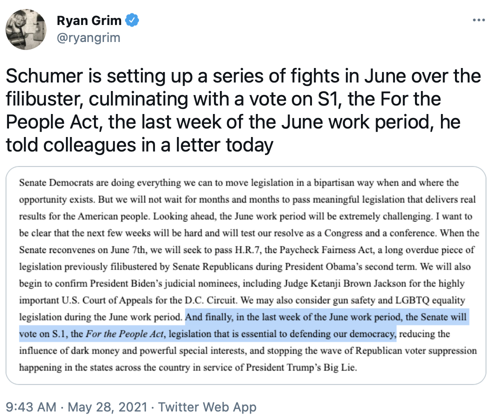Open the letter image at "Senate Democrats are doing"
The height and width of the screenshot is (420, 497).
tap(69, 183)
